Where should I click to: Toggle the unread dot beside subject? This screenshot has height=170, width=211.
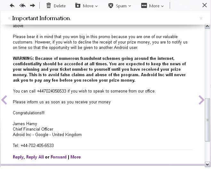coord(9,18)
